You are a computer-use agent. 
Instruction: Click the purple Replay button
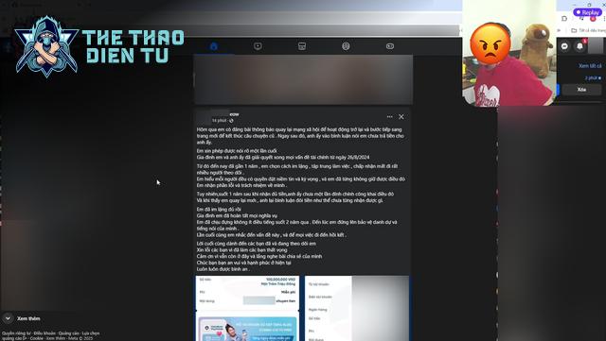pos(587,12)
